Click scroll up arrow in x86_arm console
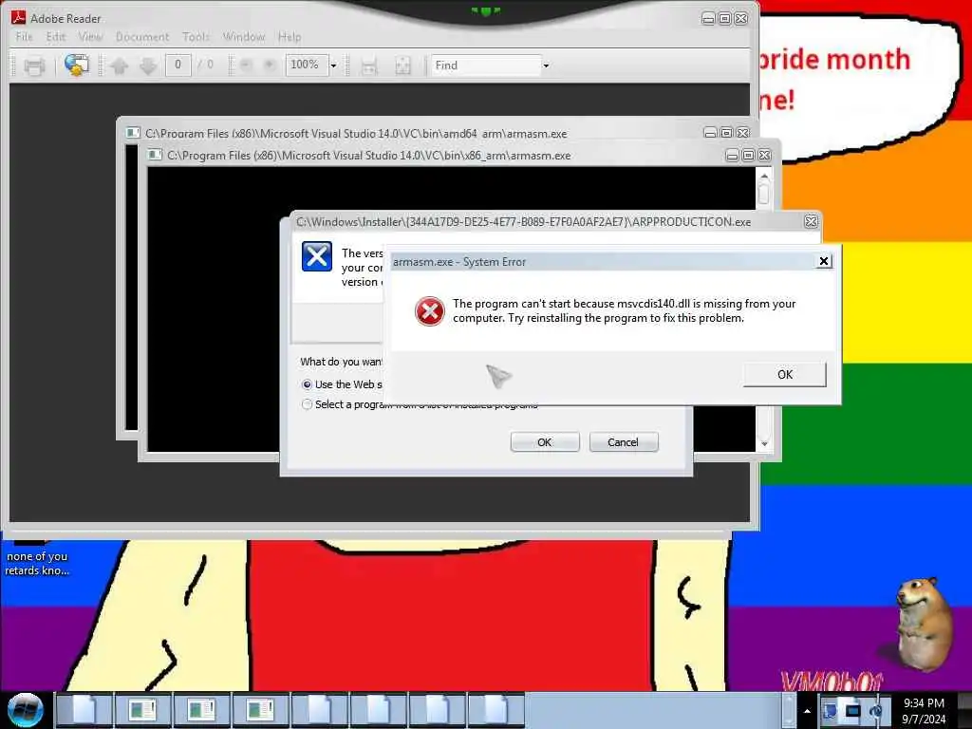This screenshot has height=729, width=972. 764,176
